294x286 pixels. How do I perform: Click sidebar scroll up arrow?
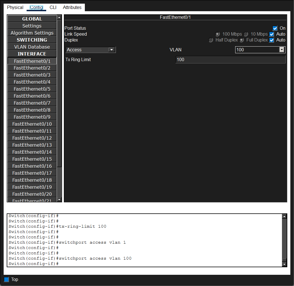(x=59, y=17)
